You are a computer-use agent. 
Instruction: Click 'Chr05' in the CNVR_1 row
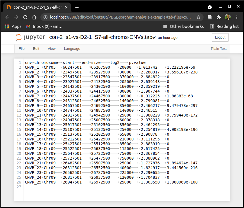tap(50, 67)
